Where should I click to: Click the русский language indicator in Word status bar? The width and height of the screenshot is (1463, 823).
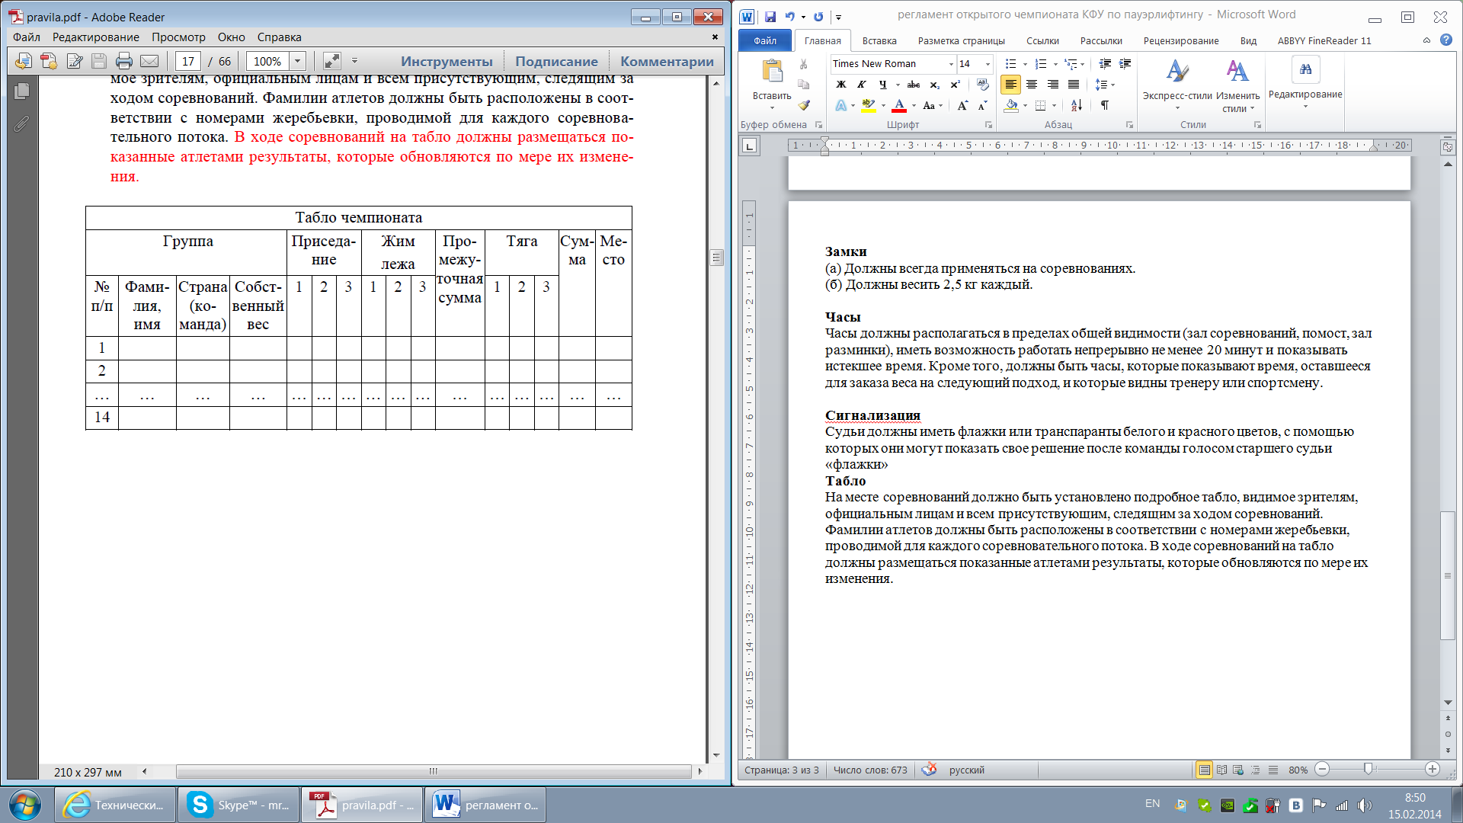tap(966, 770)
